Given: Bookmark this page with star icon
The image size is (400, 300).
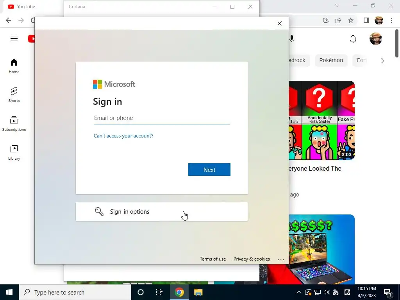Looking at the screenshot, I should point(351,20).
